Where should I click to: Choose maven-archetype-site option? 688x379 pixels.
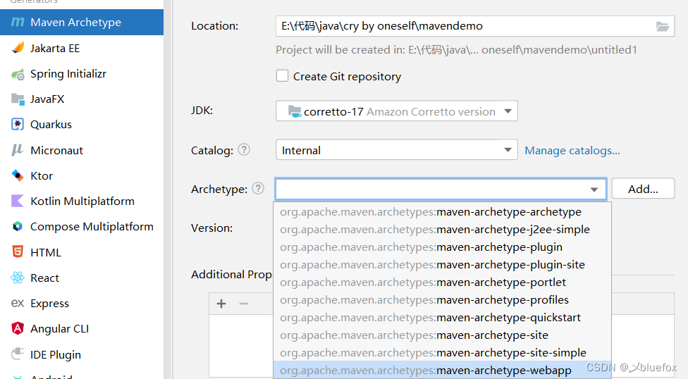[x=442, y=335]
